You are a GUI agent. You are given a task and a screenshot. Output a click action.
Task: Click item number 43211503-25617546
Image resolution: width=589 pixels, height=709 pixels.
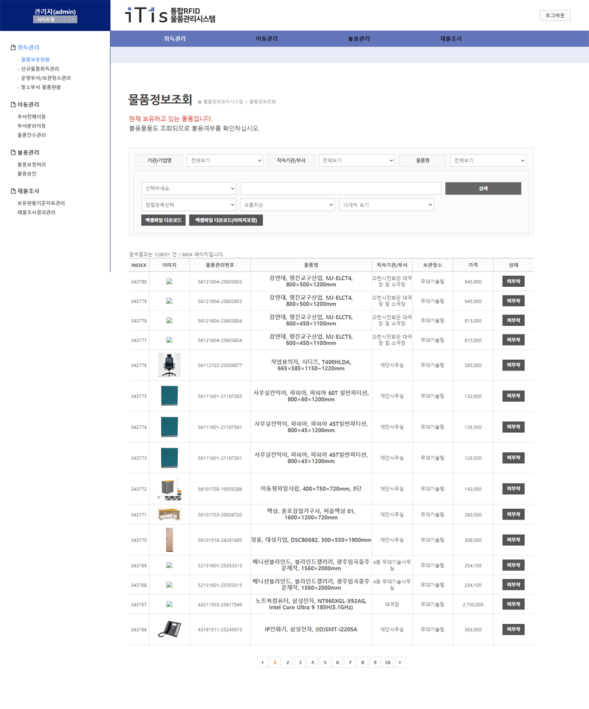tap(220, 605)
